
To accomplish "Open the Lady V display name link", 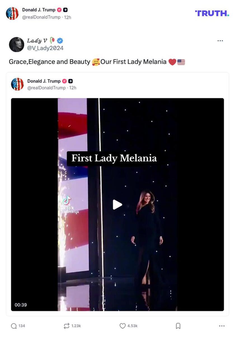I will point(37,41).
